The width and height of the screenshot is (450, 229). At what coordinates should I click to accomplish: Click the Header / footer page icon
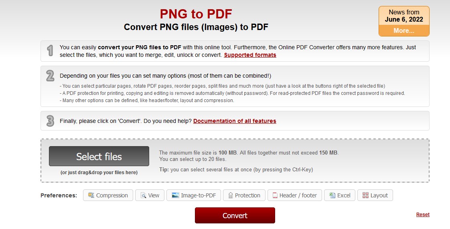pos(275,195)
